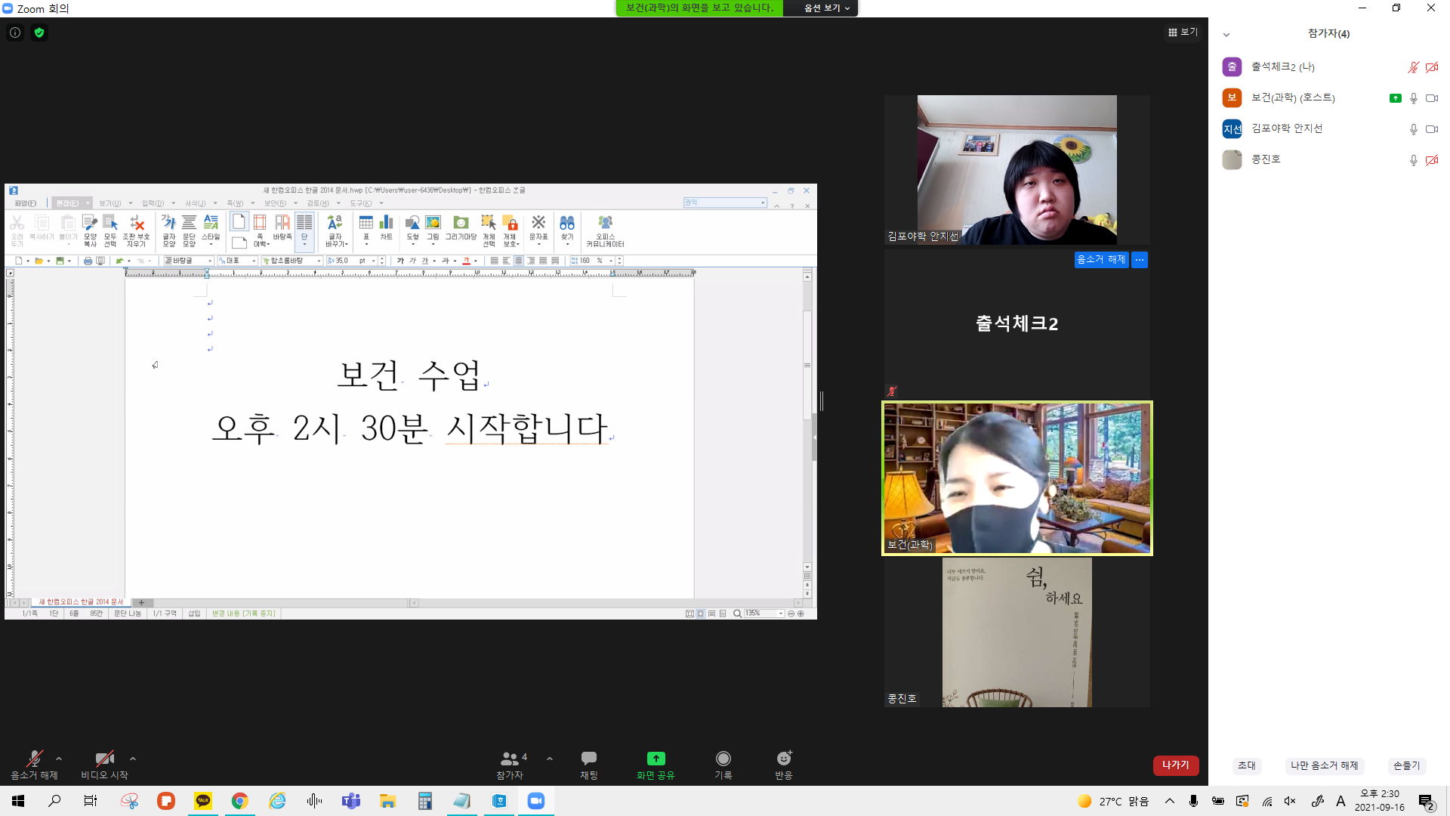The image size is (1450, 816).
Task: Open the 옵션 보기 dropdown
Action: (827, 8)
